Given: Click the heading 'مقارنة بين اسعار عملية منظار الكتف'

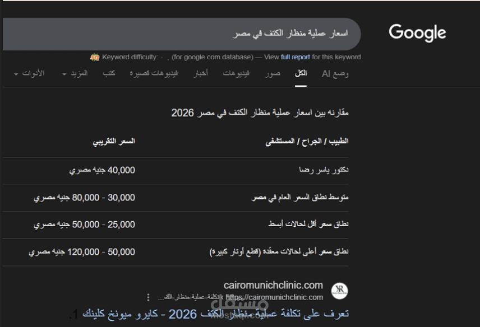Looking at the screenshot, I should coord(260,113).
